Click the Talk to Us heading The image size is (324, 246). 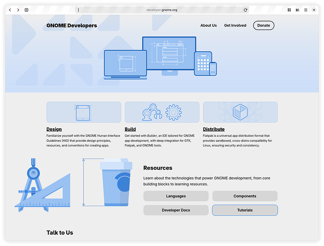pos(60,233)
